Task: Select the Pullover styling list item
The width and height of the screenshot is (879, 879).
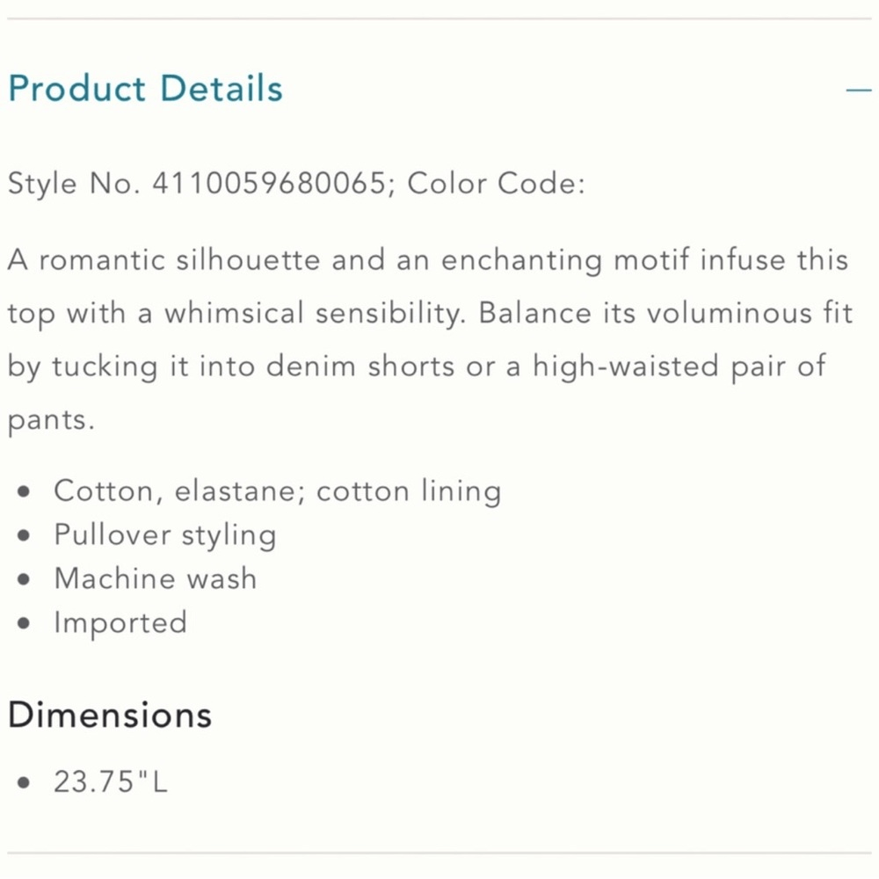Action: point(165,534)
